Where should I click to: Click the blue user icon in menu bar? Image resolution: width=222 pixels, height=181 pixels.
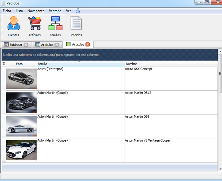[78, 11]
